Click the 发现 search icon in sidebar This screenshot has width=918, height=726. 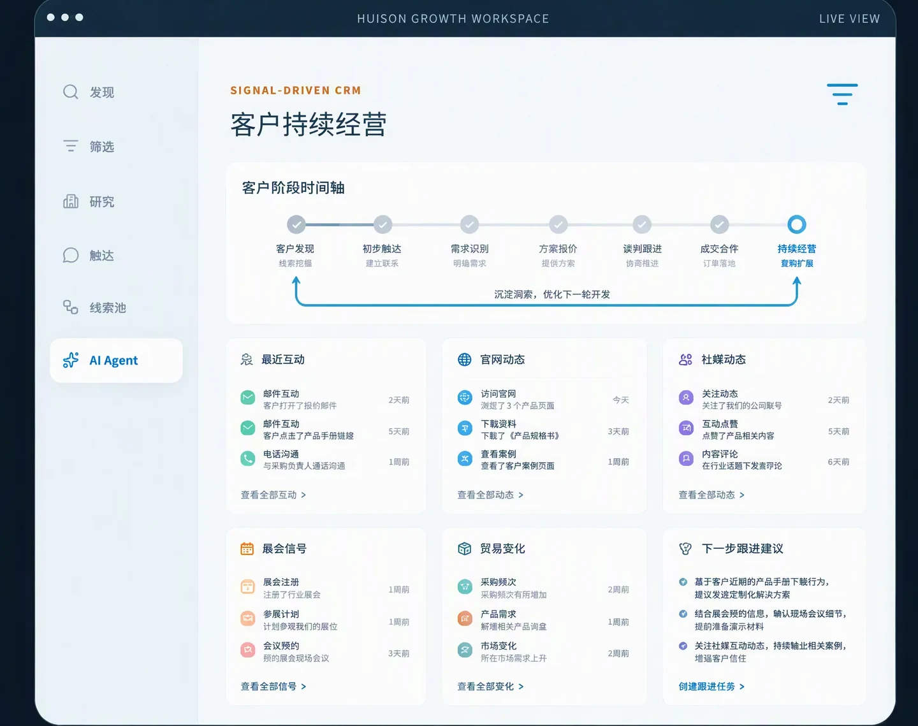click(x=71, y=92)
